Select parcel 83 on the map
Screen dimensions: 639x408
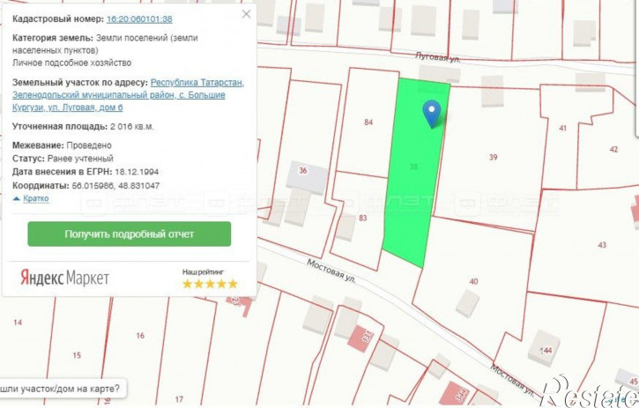point(363,218)
